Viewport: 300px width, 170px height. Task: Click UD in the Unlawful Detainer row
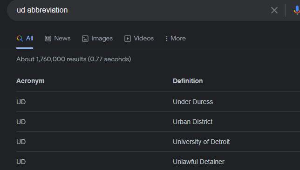(x=21, y=162)
